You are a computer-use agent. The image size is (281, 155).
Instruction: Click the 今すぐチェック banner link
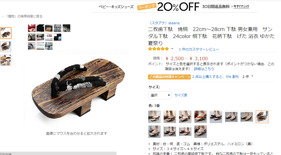point(241,7)
